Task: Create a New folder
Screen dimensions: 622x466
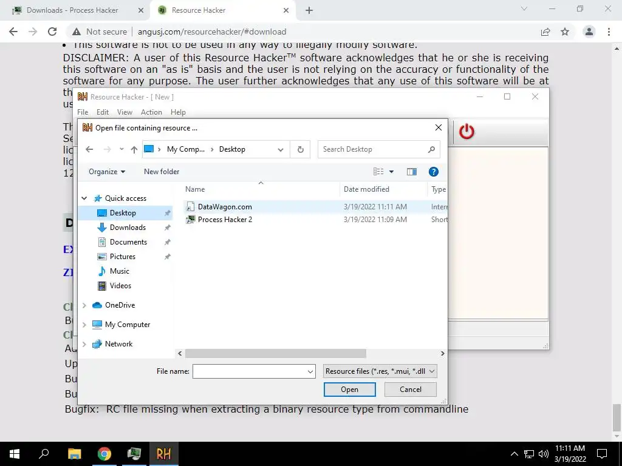Action: pyautogui.click(x=162, y=172)
